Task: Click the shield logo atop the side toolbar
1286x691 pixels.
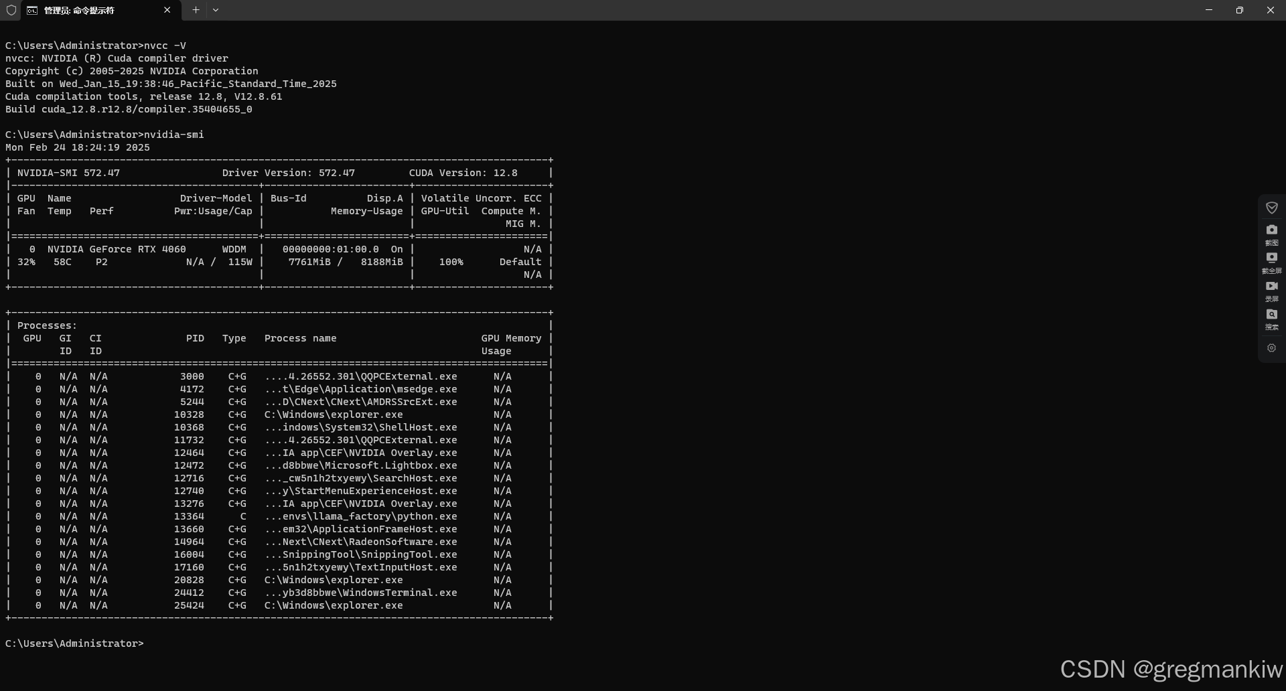Action: (1271, 208)
